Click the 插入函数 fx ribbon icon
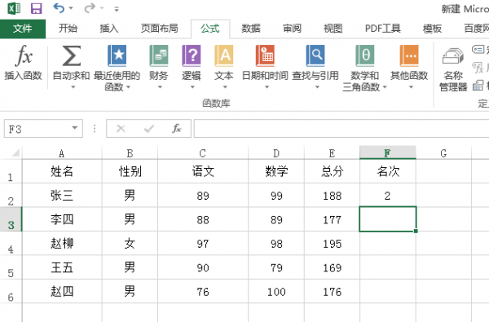The image size is (489, 322). pos(24,55)
